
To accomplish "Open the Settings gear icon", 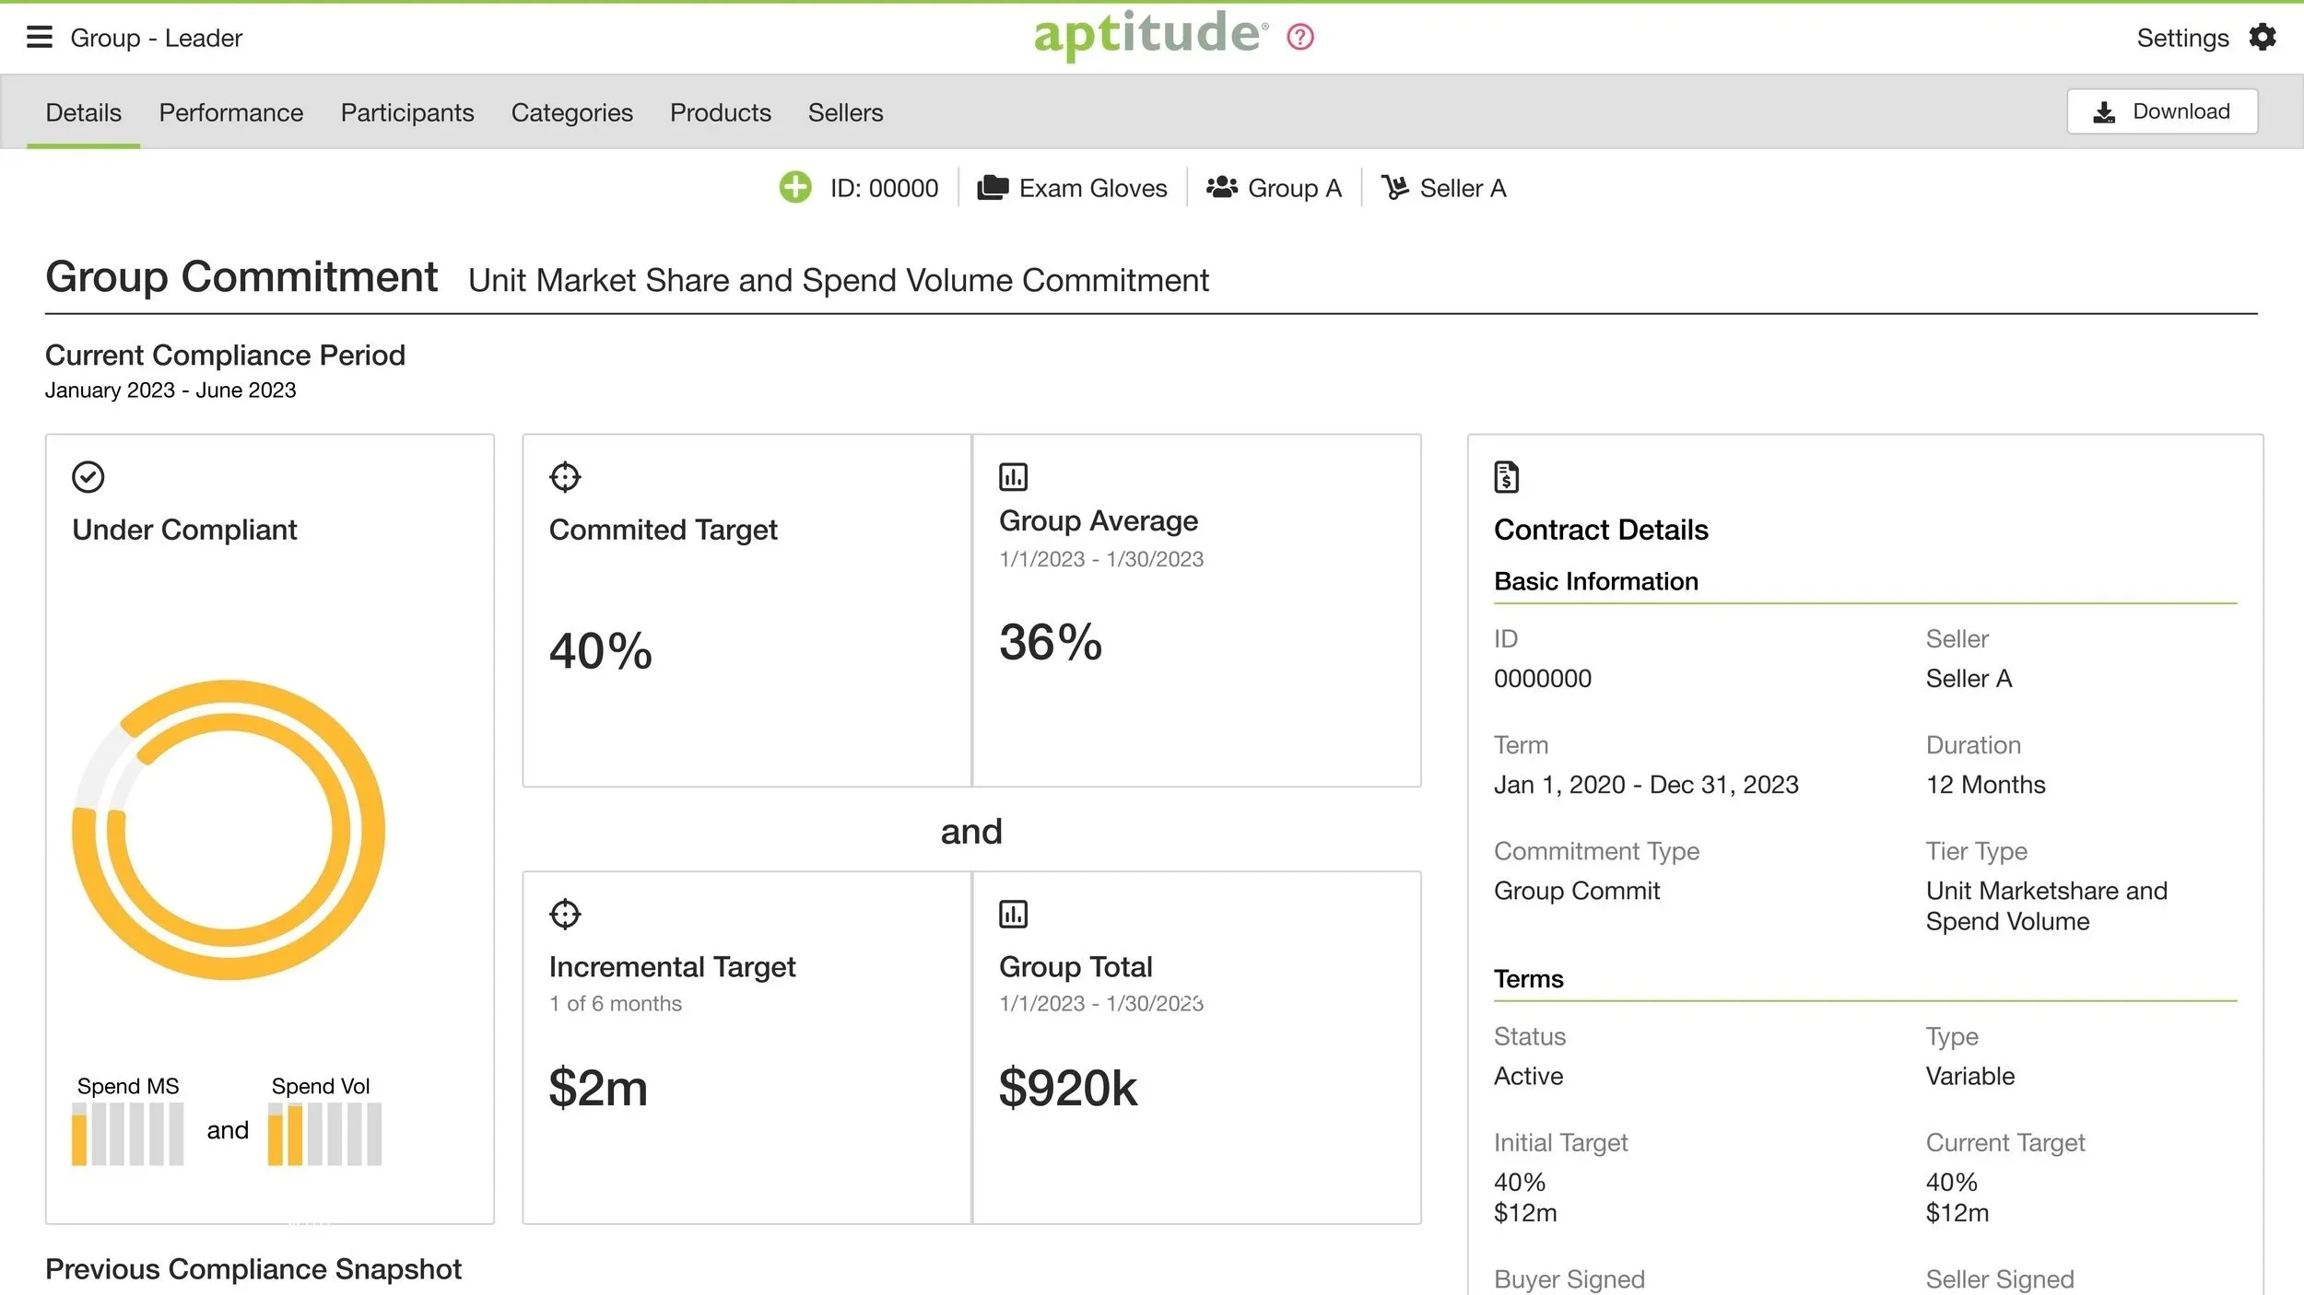I will point(2263,37).
